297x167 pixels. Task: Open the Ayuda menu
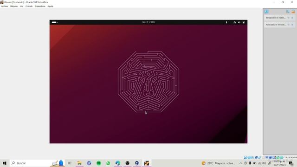point(51,6)
